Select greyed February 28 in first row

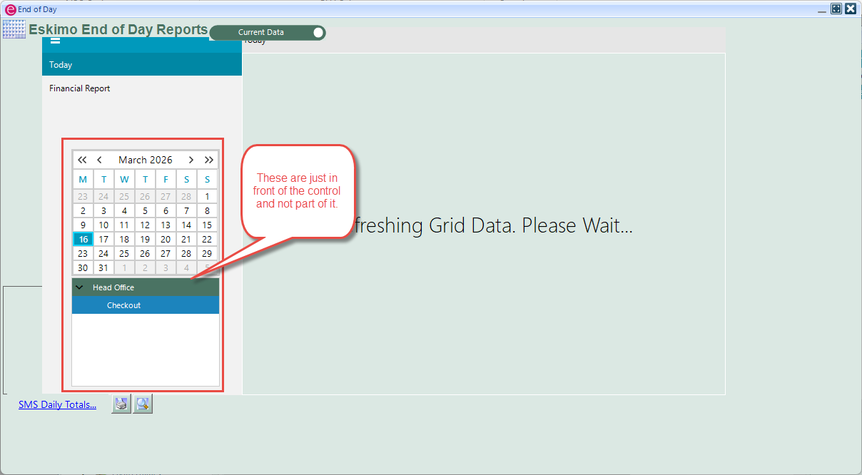tap(186, 196)
